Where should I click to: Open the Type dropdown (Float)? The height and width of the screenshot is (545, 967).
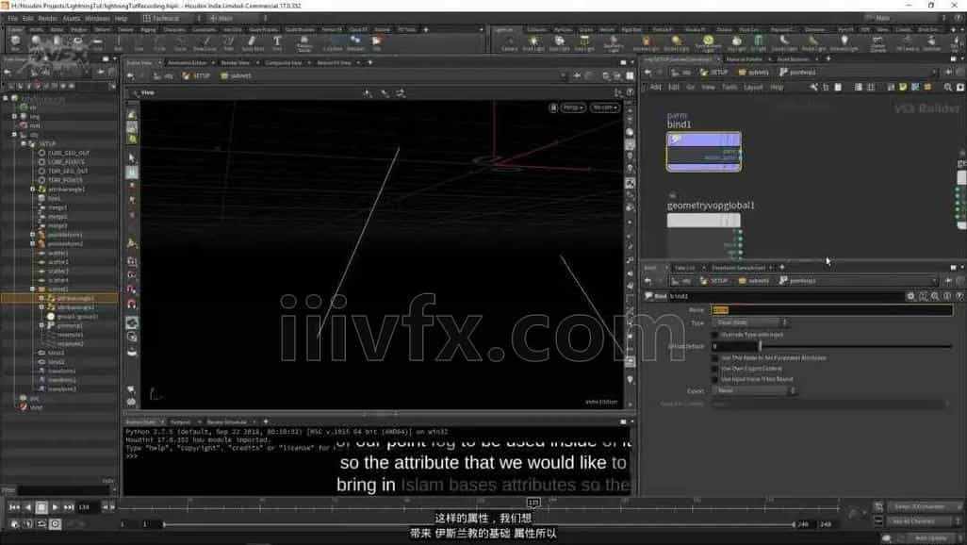[x=750, y=322]
